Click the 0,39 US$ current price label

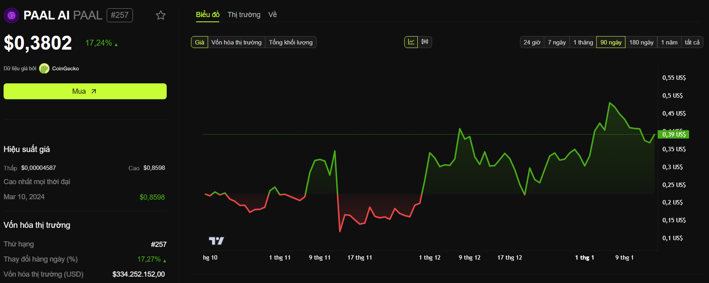(x=674, y=135)
